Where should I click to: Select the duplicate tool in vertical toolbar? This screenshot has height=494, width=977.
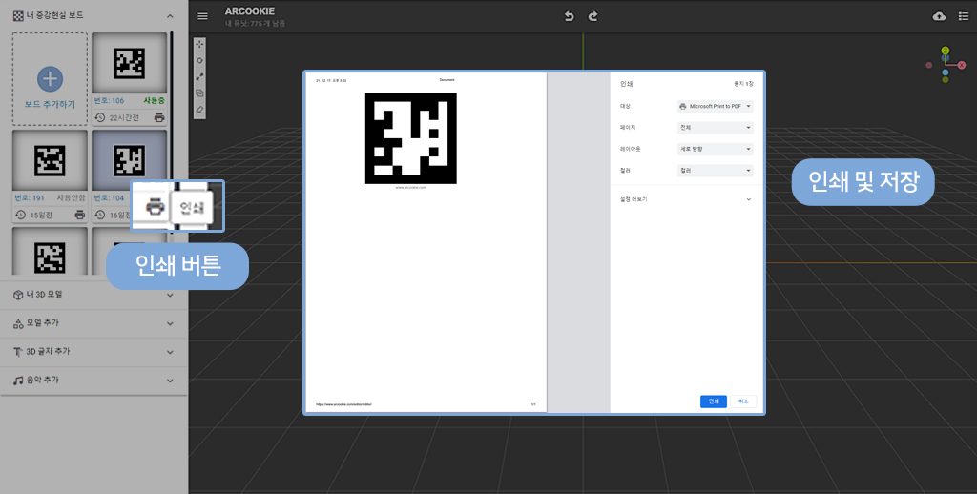click(x=199, y=93)
